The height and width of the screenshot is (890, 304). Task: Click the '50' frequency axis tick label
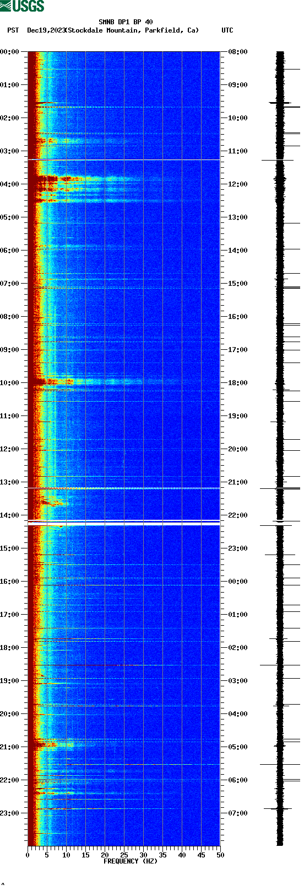pos(220,855)
